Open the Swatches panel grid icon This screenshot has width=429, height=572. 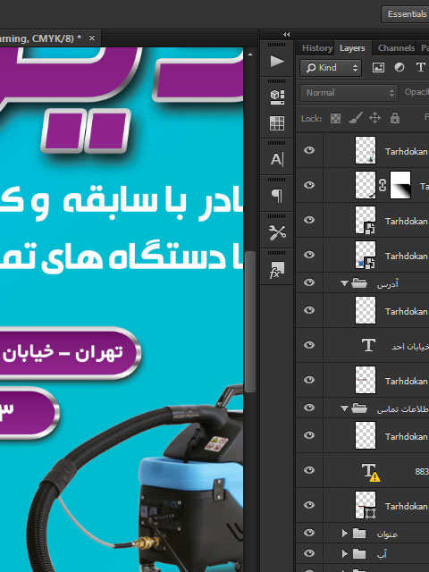coord(277,123)
